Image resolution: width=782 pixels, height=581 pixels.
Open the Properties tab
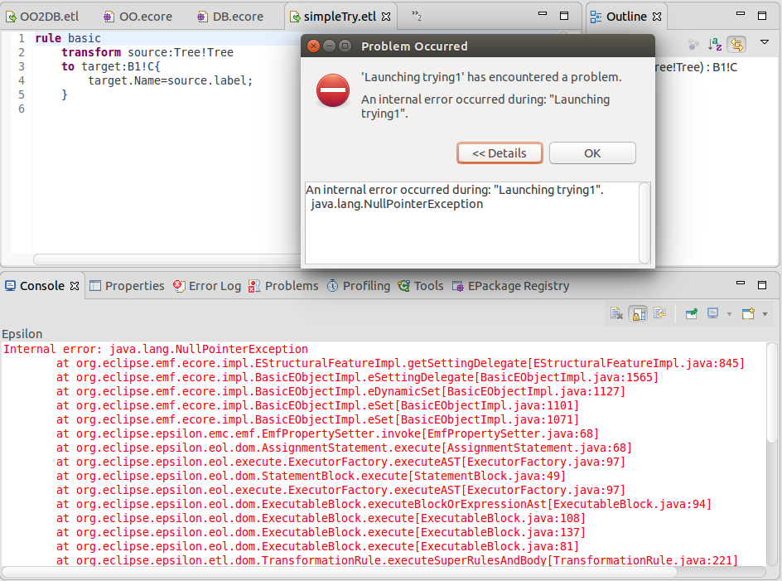pos(128,286)
